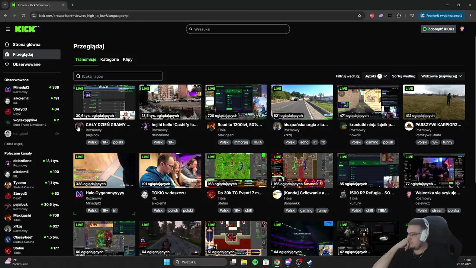Open the kultury 1500 RP Refugia thumbnail
The image size is (476, 268).
(368, 170)
